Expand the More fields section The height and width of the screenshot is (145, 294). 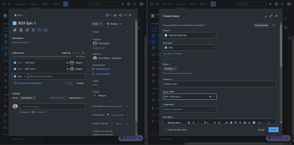click(x=111, y=106)
